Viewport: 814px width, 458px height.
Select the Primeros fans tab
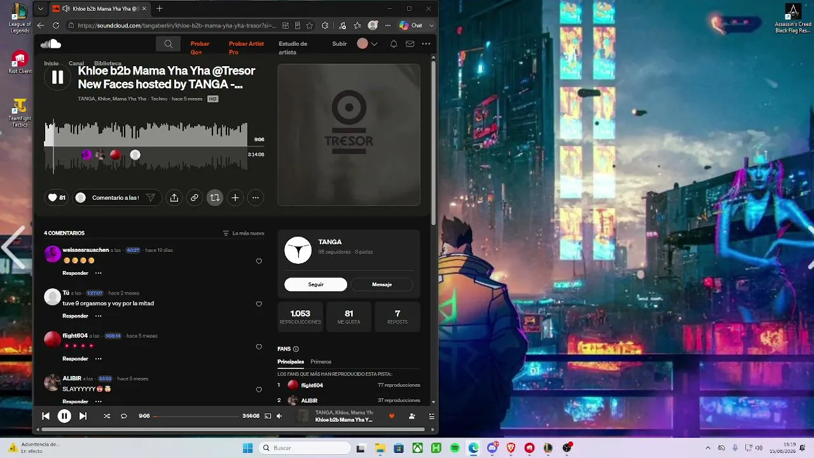(x=321, y=362)
